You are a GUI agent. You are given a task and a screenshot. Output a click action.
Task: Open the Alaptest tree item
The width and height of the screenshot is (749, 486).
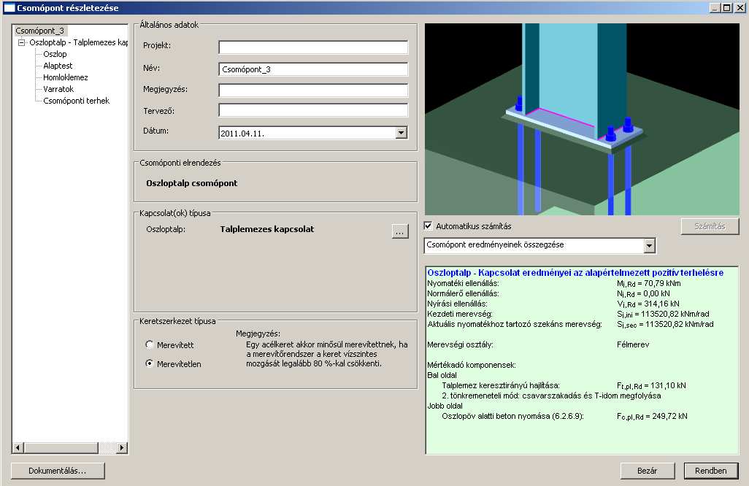tap(58, 66)
